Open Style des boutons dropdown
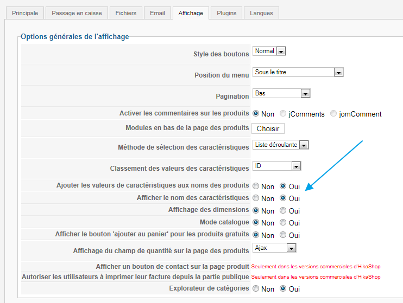This screenshot has width=403, height=303. click(x=269, y=51)
